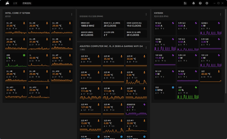Select the 溫度 #16 0.00 °C tile
227x139 pixels.
click(x=113, y=125)
